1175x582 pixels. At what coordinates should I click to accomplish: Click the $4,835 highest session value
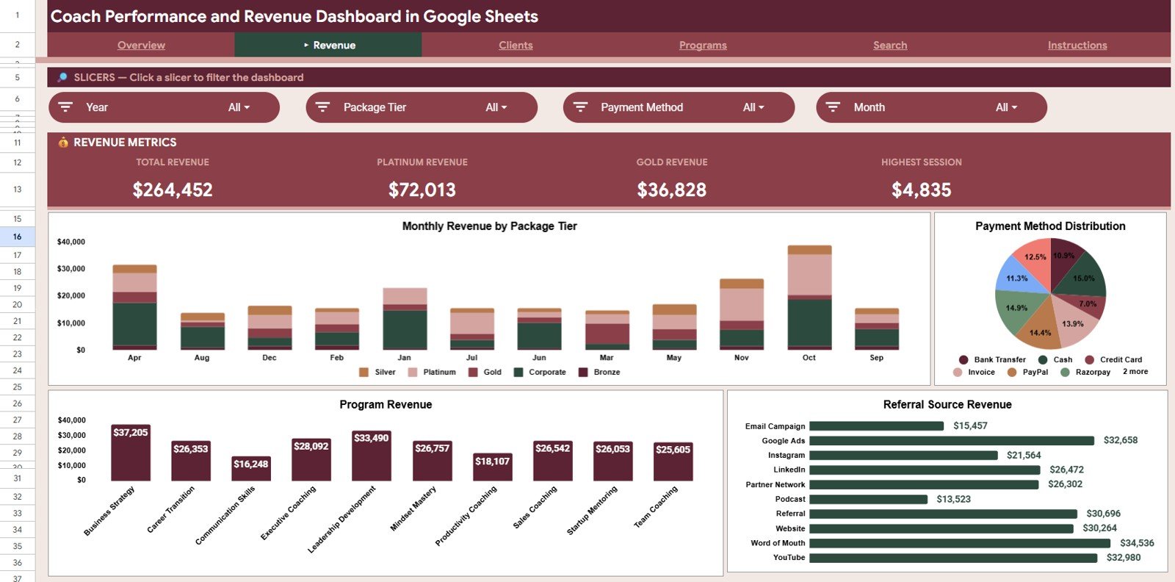coord(922,190)
